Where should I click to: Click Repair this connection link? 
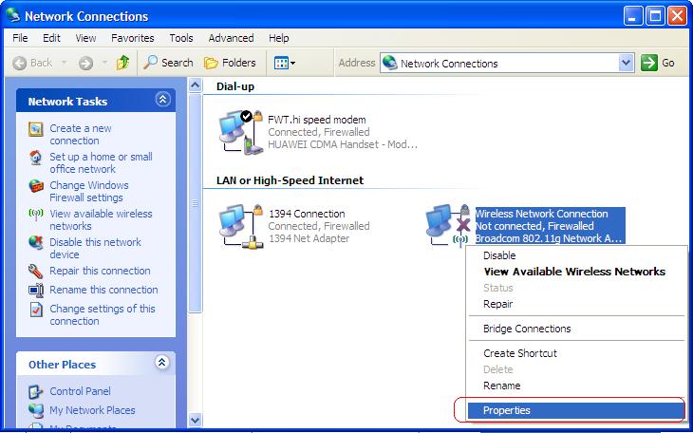pos(100,271)
